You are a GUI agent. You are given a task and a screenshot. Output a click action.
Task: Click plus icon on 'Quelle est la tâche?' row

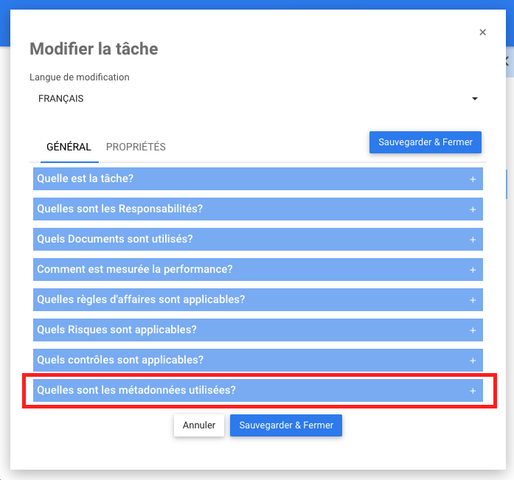click(x=473, y=179)
